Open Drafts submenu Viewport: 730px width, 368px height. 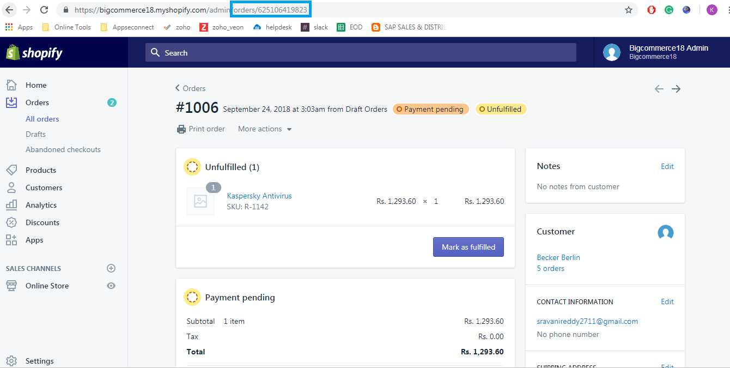(35, 134)
